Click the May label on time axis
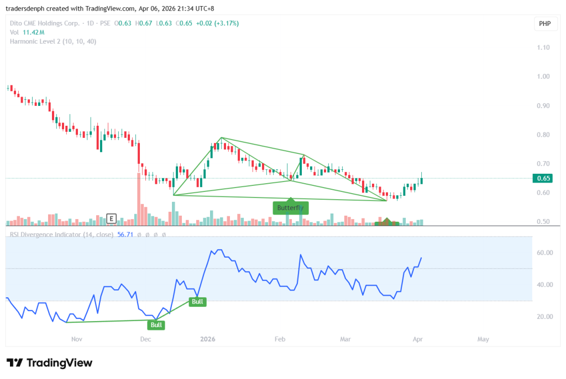The image size is (566, 379). (x=483, y=339)
